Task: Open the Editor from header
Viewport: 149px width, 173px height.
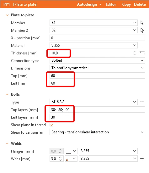Action: point(111,4)
